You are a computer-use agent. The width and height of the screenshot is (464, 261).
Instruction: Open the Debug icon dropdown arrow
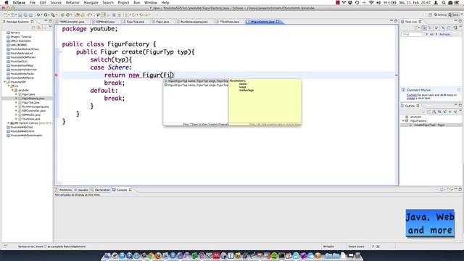42,14
